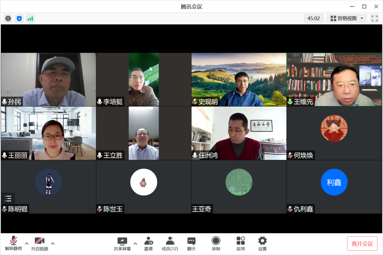Click the blue security shield icon

click(x=19, y=18)
